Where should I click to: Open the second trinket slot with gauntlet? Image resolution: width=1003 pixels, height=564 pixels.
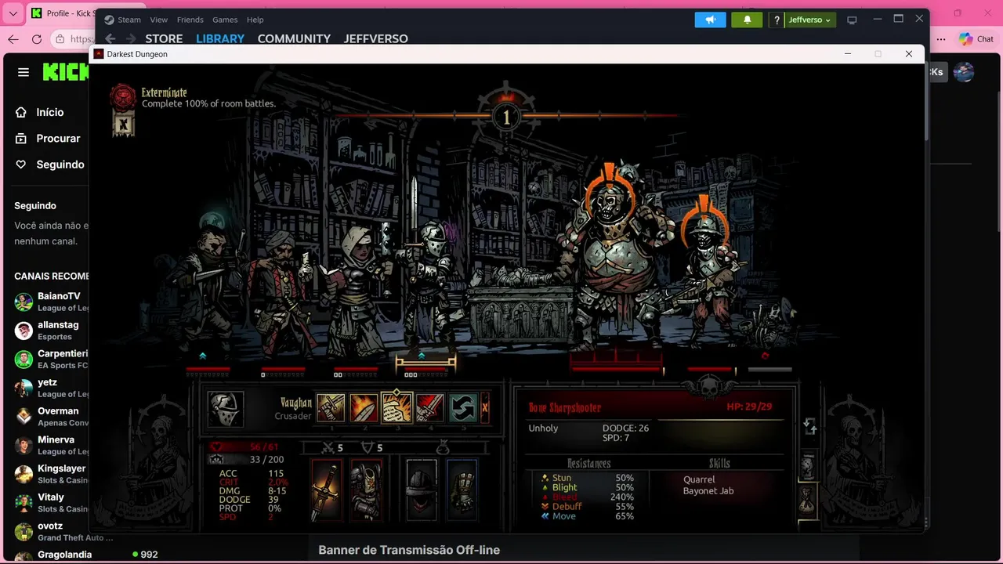(x=462, y=490)
